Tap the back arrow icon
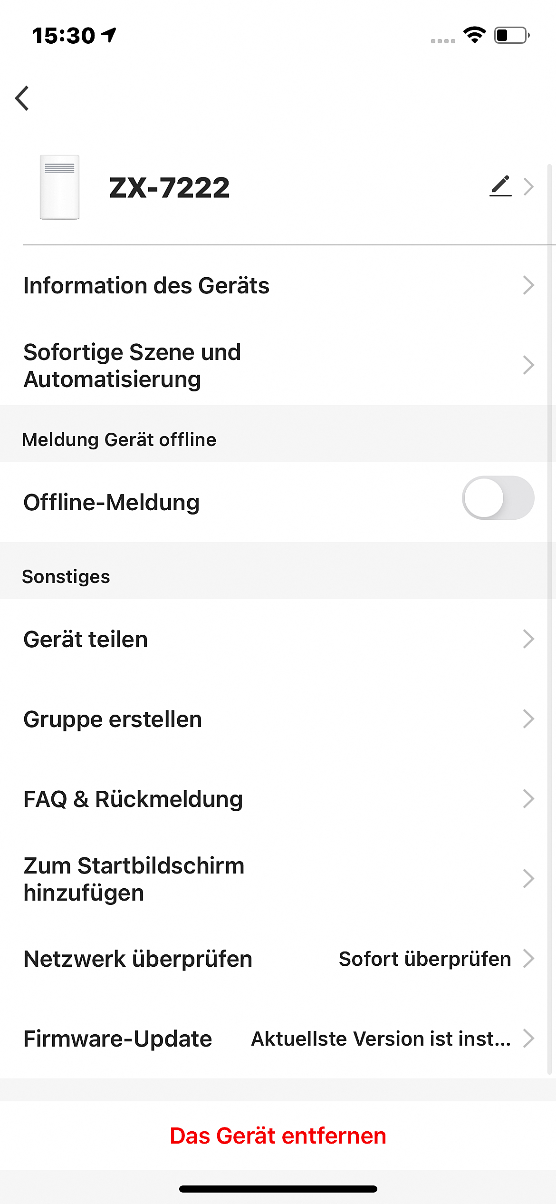 (22, 98)
